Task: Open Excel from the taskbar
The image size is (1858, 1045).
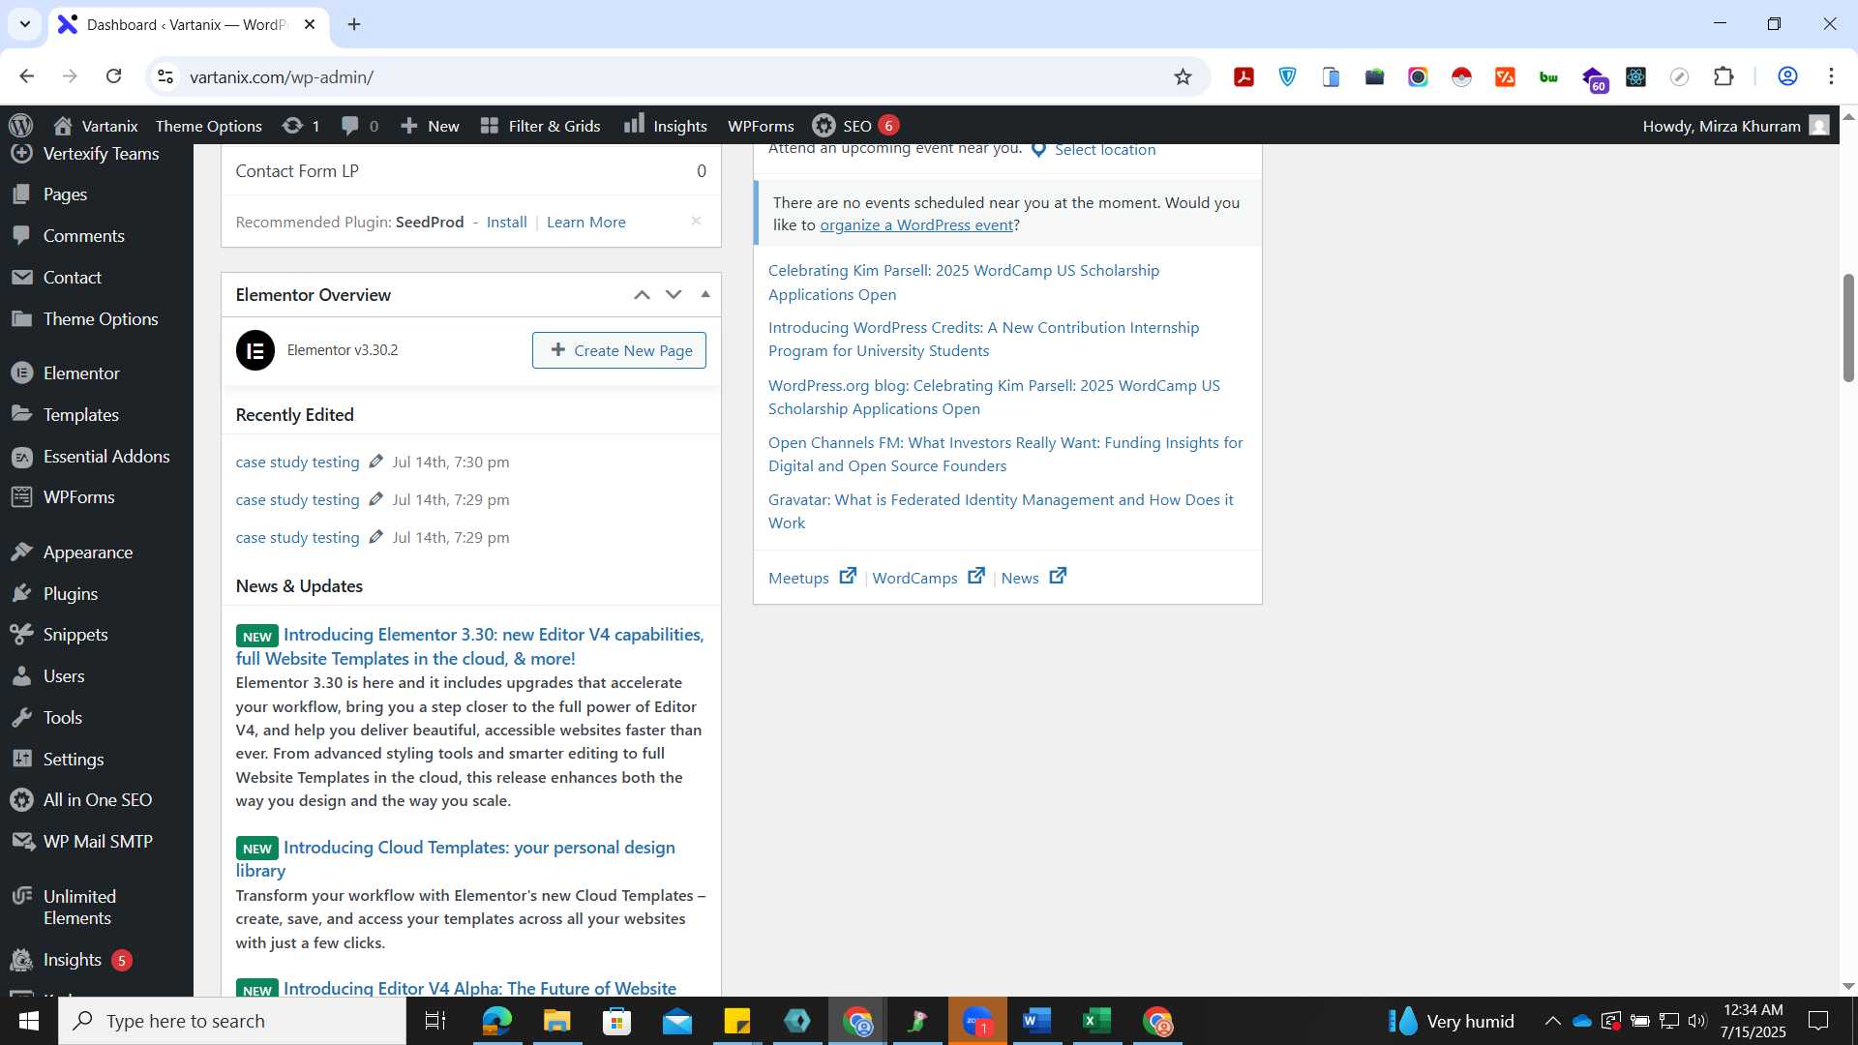Action: (x=1096, y=1021)
